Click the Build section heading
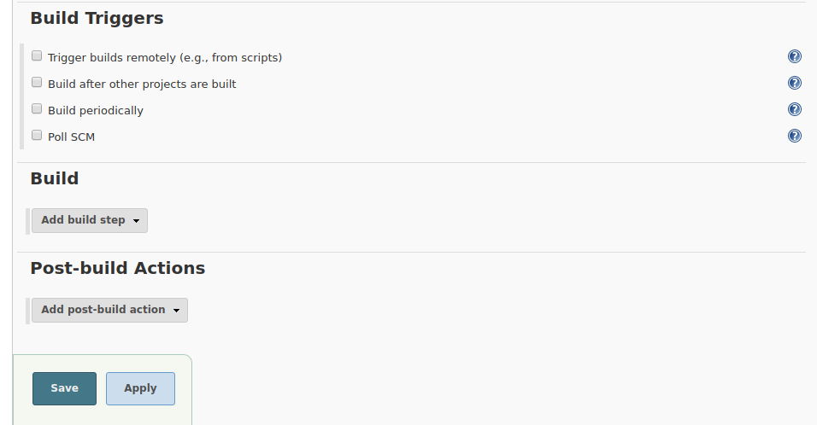This screenshot has width=817, height=425. pos(55,178)
